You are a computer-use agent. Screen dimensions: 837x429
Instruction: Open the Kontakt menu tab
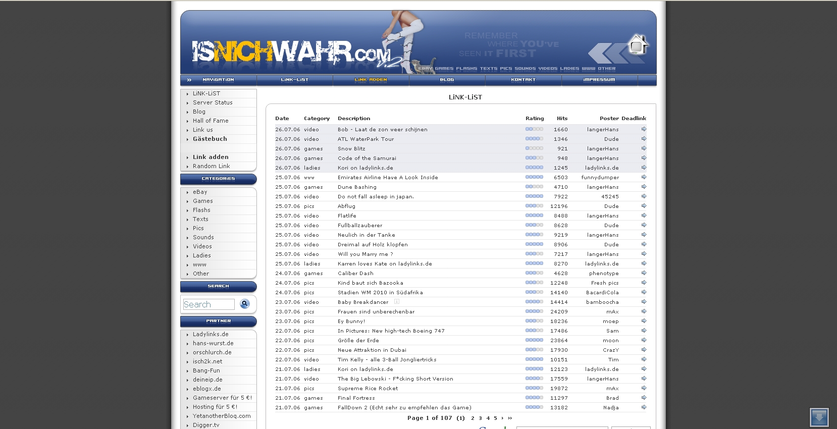click(x=523, y=80)
